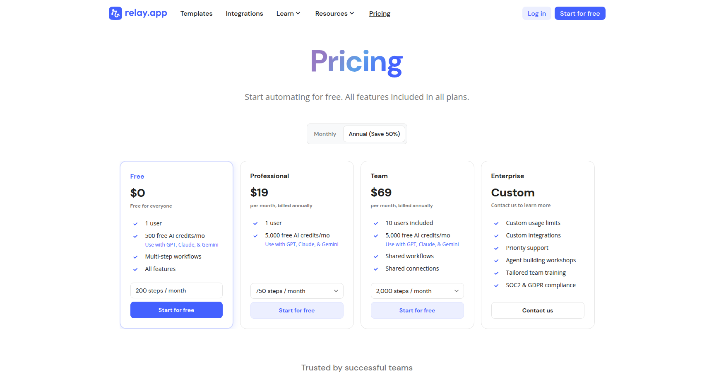Click Start for free under the Team plan
Screen dimensions: 714x375
click(417, 310)
